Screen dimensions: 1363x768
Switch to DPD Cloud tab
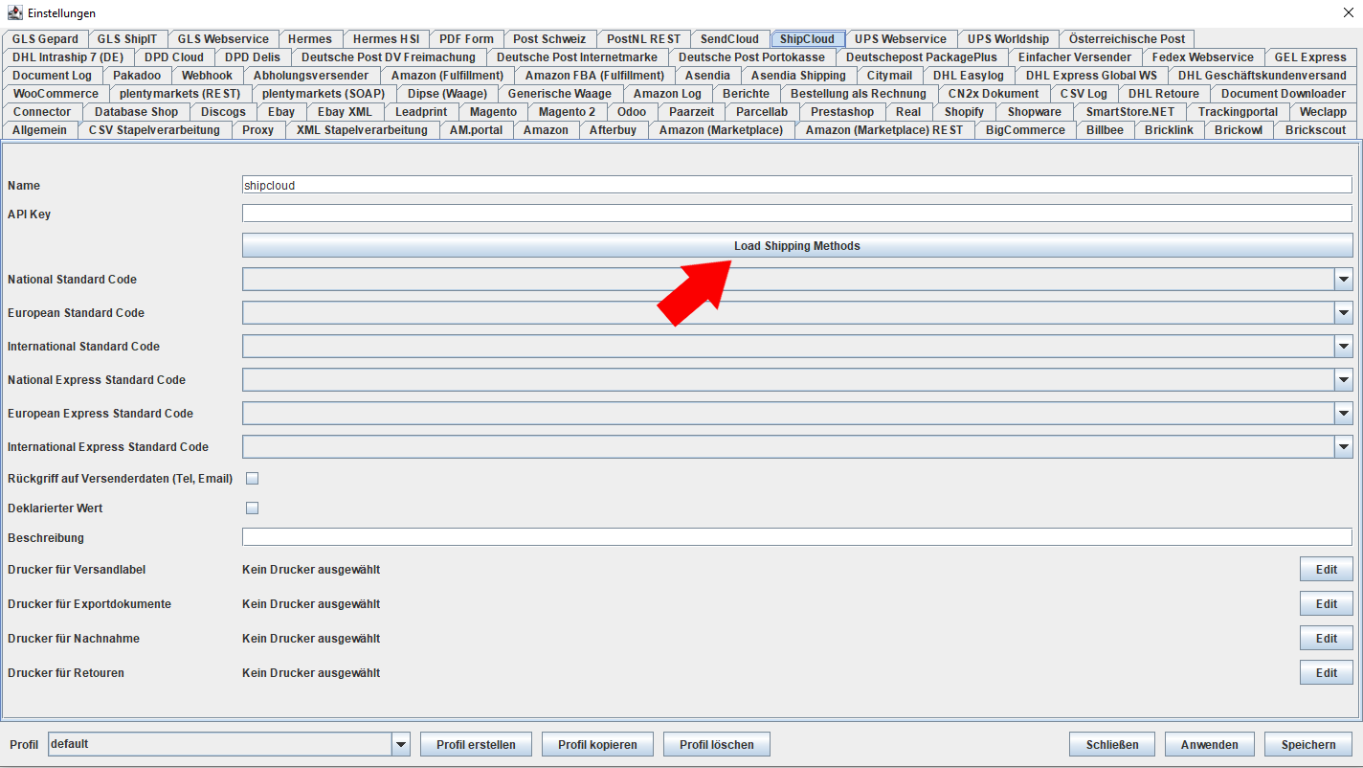[x=174, y=57]
